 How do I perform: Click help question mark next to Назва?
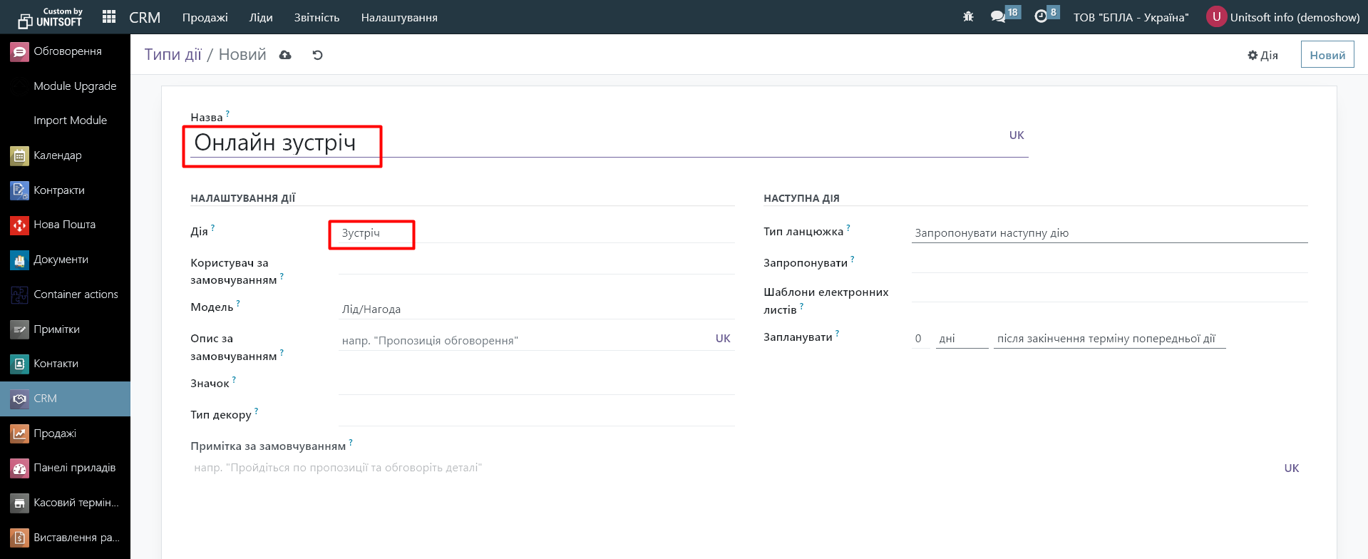[x=227, y=113]
